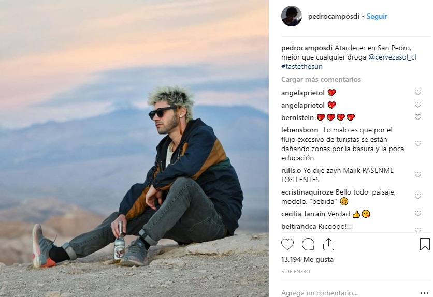Open the desert sunset post photo
This screenshot has height=297, width=433.
[134, 148]
